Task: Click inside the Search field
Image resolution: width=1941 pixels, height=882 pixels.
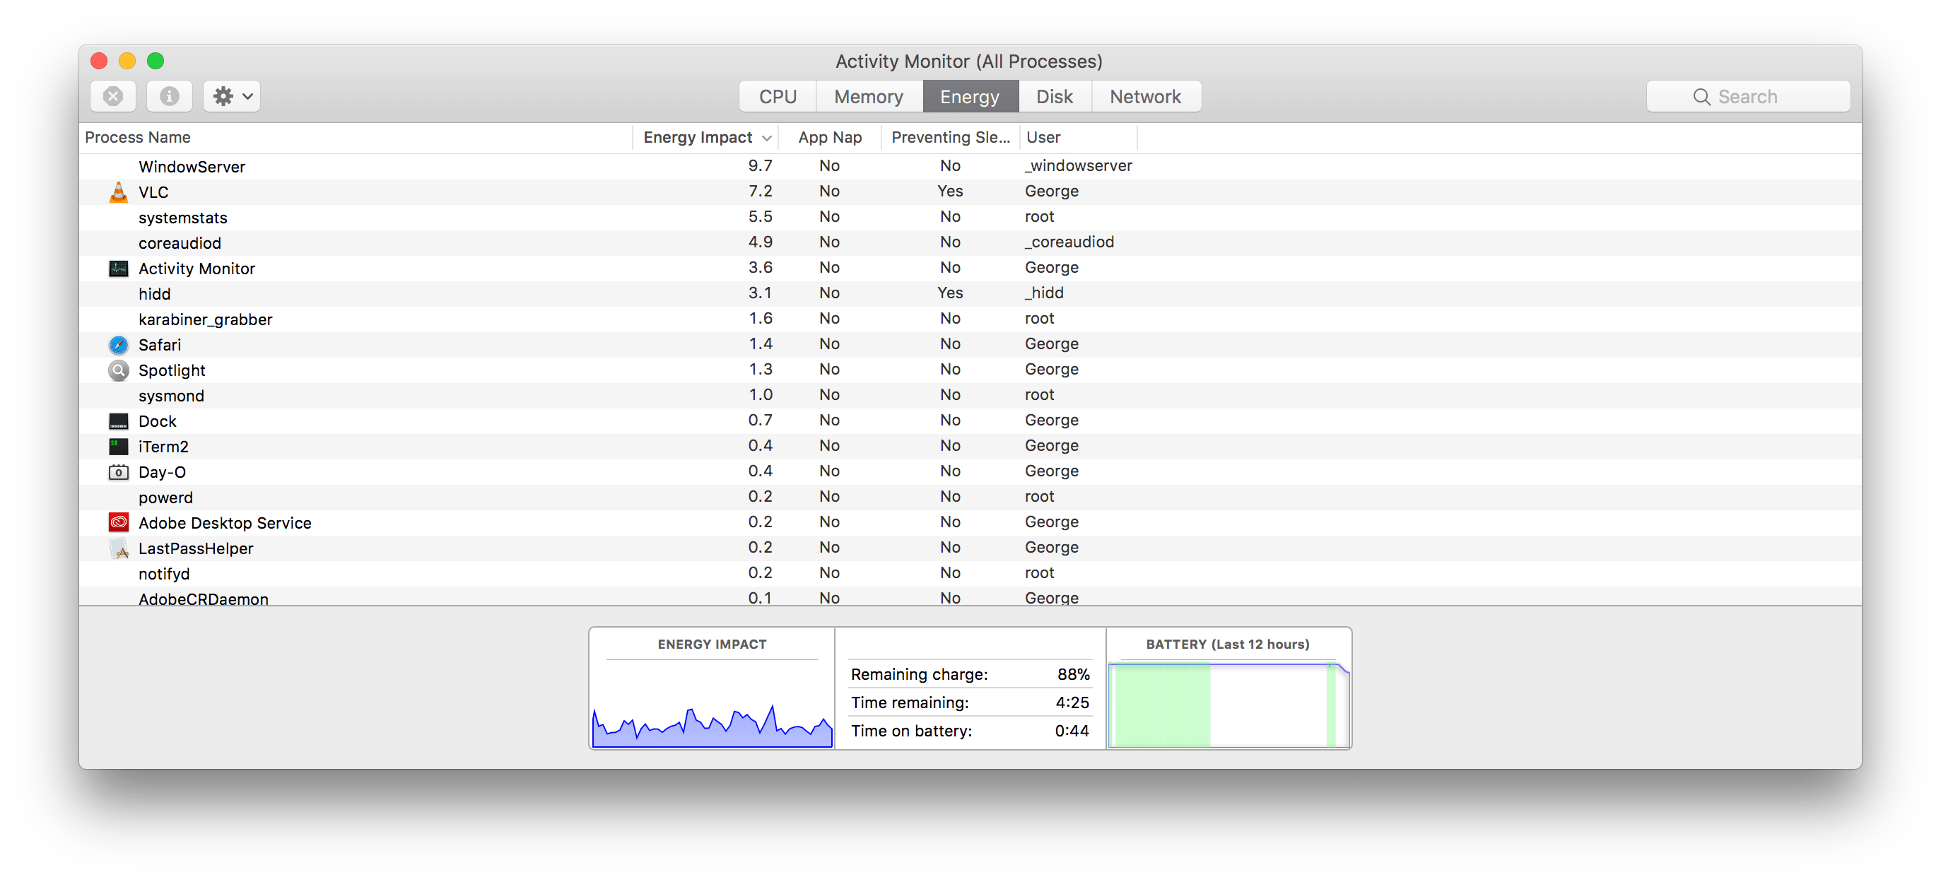Action: click(1748, 95)
